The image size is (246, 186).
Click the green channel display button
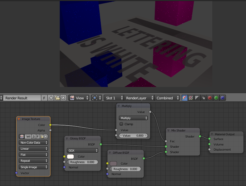click(216, 98)
